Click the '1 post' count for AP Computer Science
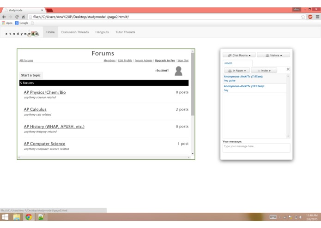Image resolution: width=321 pixels, height=228 pixels. (x=183, y=144)
